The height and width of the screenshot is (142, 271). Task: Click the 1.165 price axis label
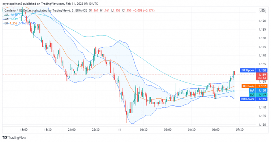click(x=262, y=64)
